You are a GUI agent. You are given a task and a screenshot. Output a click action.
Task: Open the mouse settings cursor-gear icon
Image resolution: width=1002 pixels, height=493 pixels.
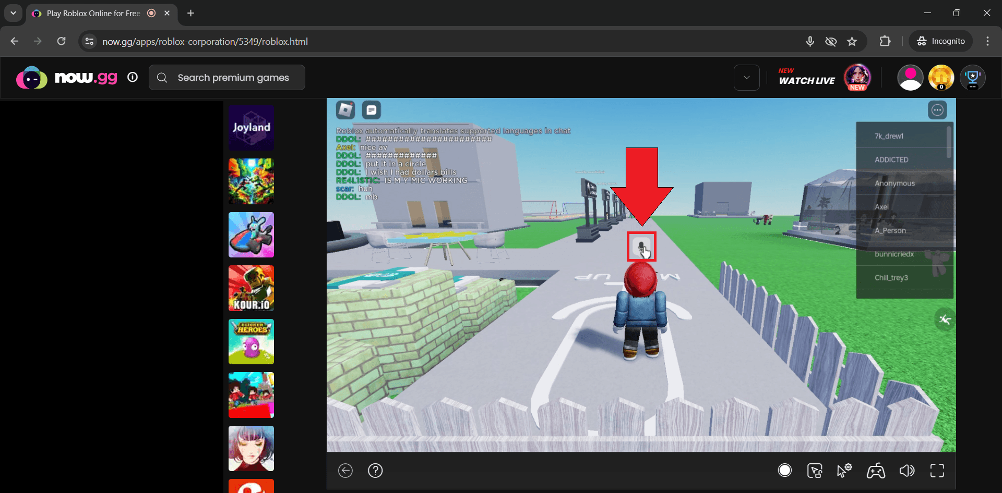(844, 471)
